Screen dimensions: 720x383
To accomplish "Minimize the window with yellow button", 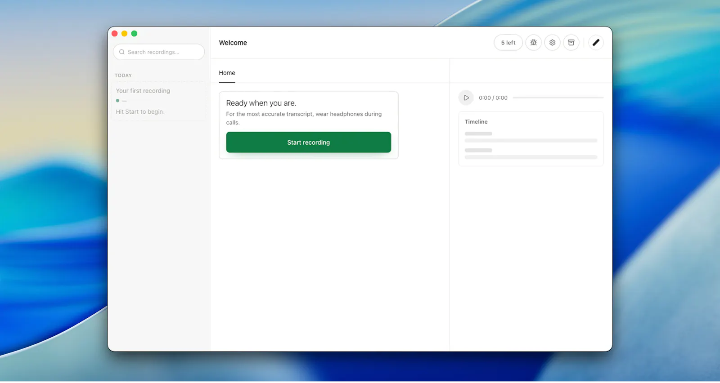I will tap(125, 34).
